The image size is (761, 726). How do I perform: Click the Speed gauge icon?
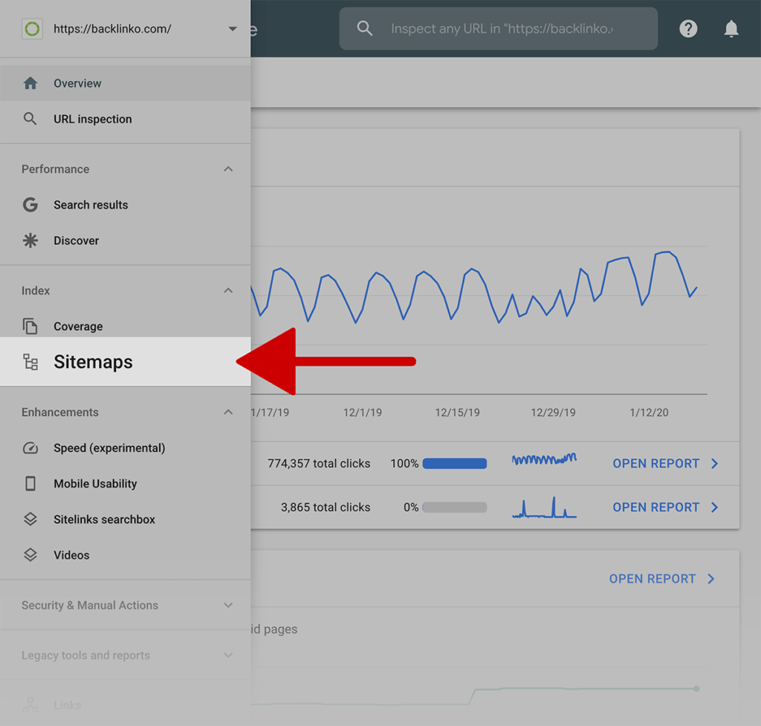30,448
